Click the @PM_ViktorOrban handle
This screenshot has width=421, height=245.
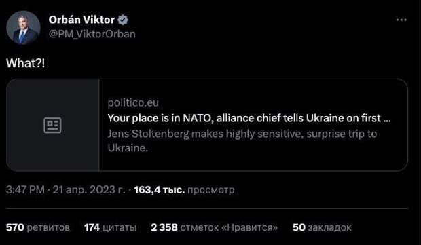(92, 34)
